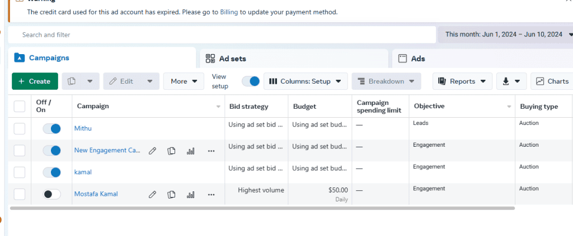Open the Breakdown dropdown

point(386,81)
